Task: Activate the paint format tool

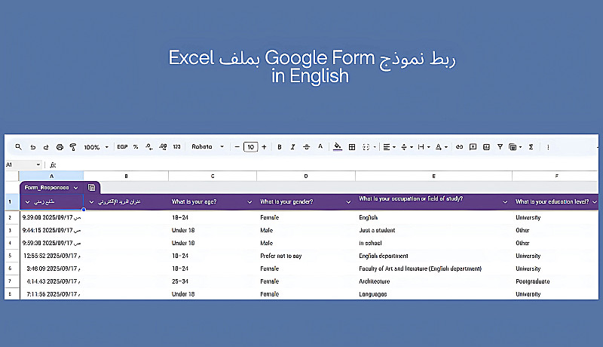Action: click(x=72, y=147)
